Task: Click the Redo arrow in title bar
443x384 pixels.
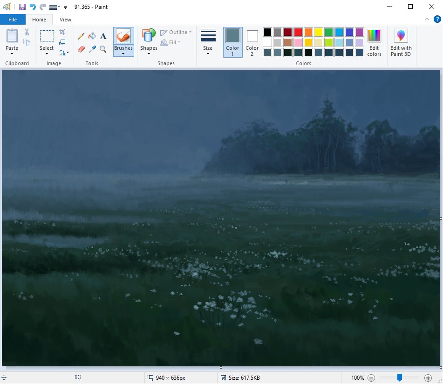Action: [x=42, y=7]
